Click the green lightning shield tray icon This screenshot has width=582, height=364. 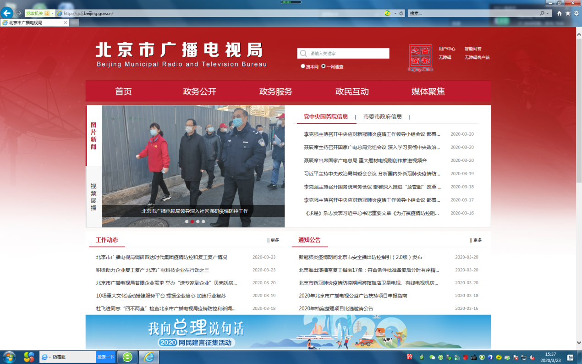482,357
